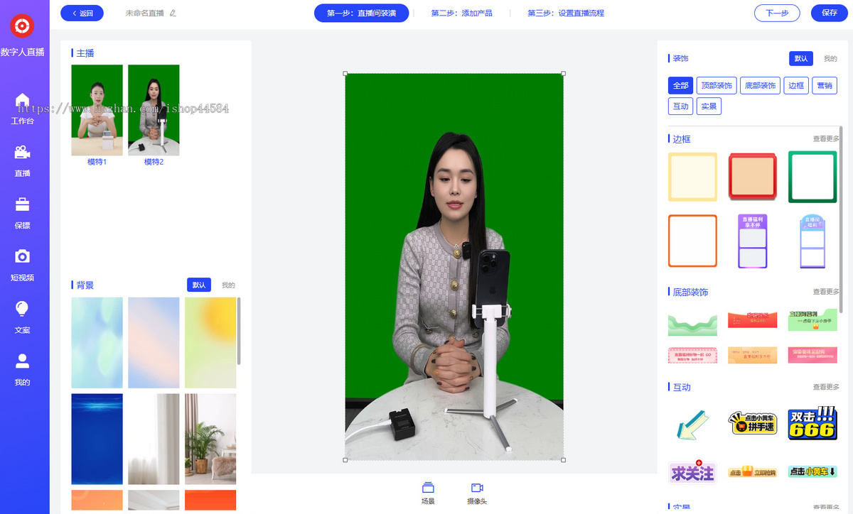This screenshot has height=514, width=853.
Task: Expand 查看更多 for 底部装饰 section
Action: click(x=826, y=292)
